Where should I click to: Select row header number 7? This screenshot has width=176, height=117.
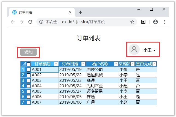click(x=23, y=102)
